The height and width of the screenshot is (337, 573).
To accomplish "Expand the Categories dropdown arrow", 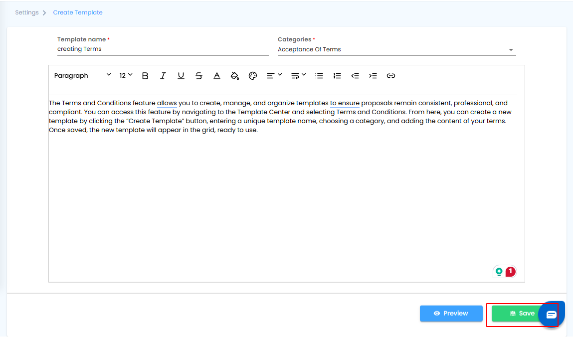I will click(x=511, y=50).
